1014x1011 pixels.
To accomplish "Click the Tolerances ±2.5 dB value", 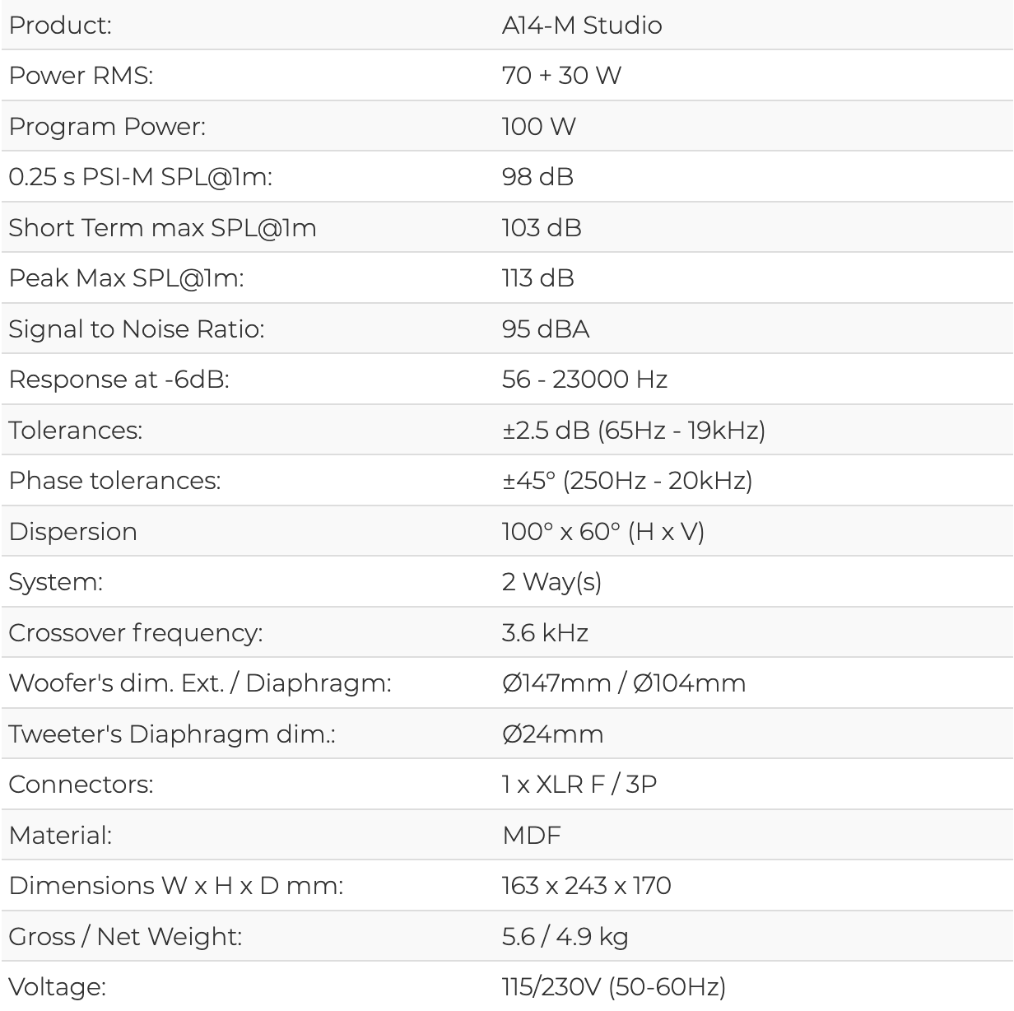I will coord(634,431).
